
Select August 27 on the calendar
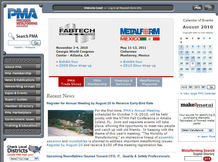[193, 70]
